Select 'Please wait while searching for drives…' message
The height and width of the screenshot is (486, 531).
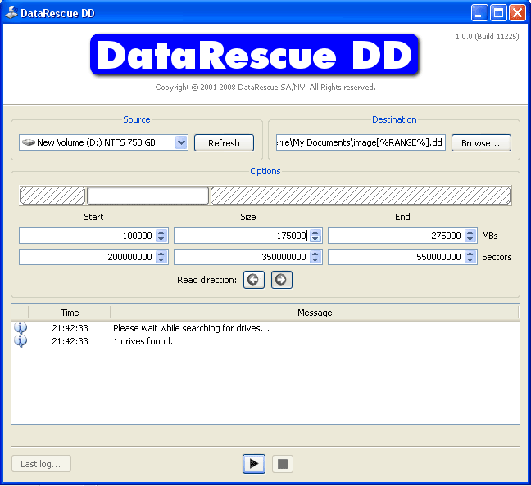tap(191, 328)
